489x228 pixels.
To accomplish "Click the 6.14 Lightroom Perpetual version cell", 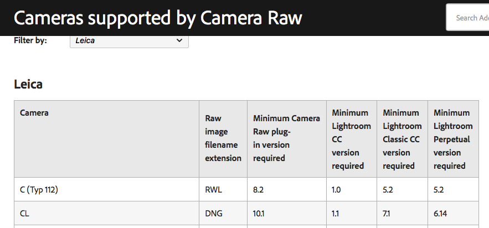I will (x=441, y=214).
